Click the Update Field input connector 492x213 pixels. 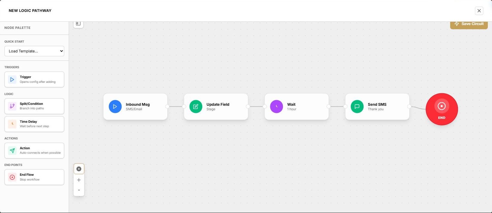[184, 106]
